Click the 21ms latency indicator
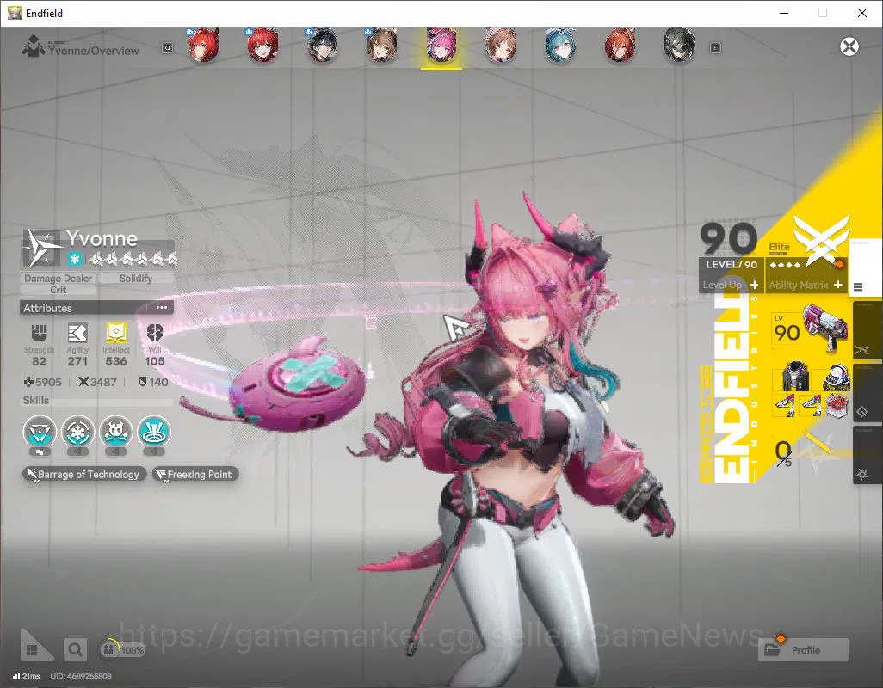Screen dimensions: 883x688 (27, 676)
